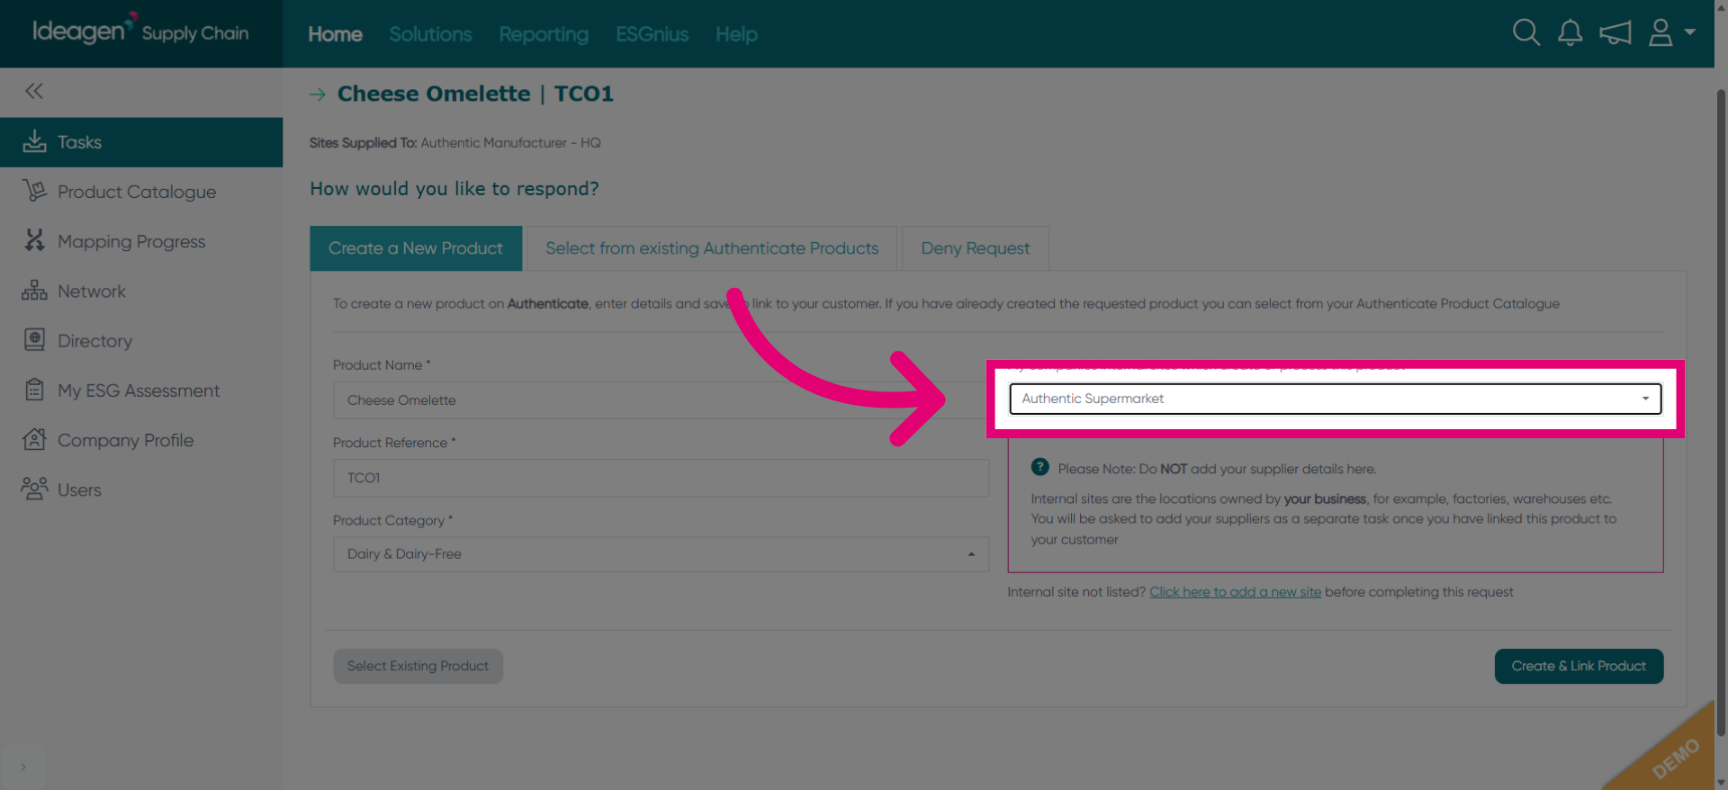Click the Tasks download-tray icon
The height and width of the screenshot is (790, 1728).
tap(34, 141)
